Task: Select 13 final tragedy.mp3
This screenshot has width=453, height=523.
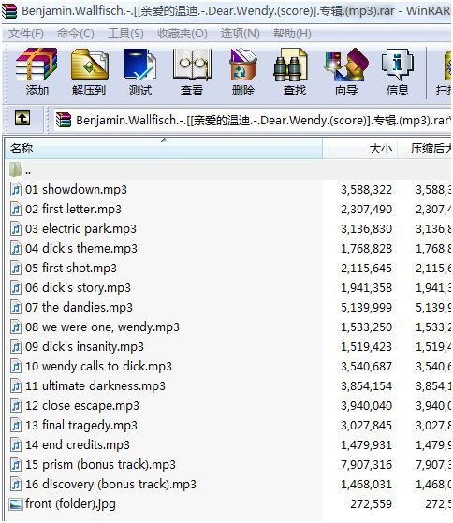Action: click(81, 426)
